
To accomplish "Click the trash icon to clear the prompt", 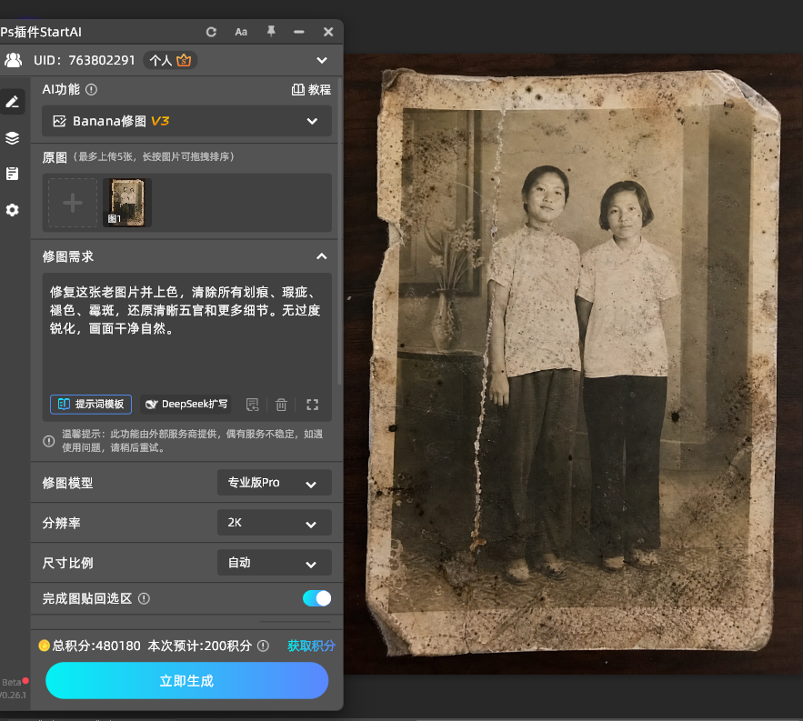I will [281, 405].
